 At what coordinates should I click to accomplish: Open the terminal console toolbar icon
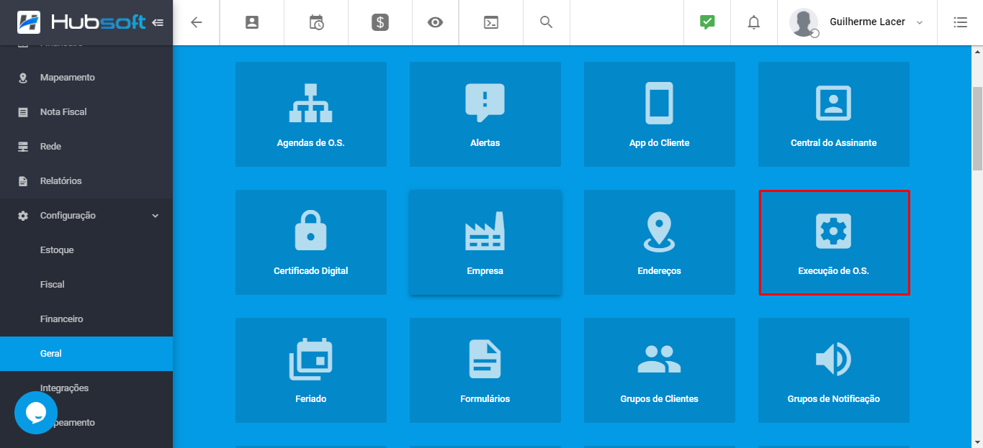point(490,22)
